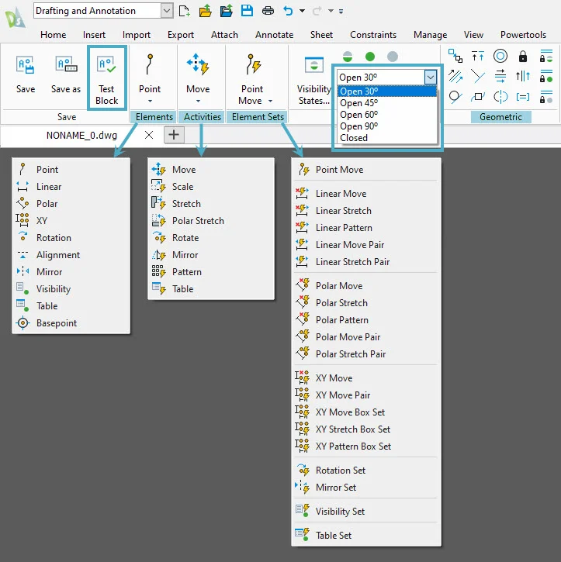561x562 pixels.
Task: Click the gray visibility state circle
Action: pyautogui.click(x=393, y=57)
